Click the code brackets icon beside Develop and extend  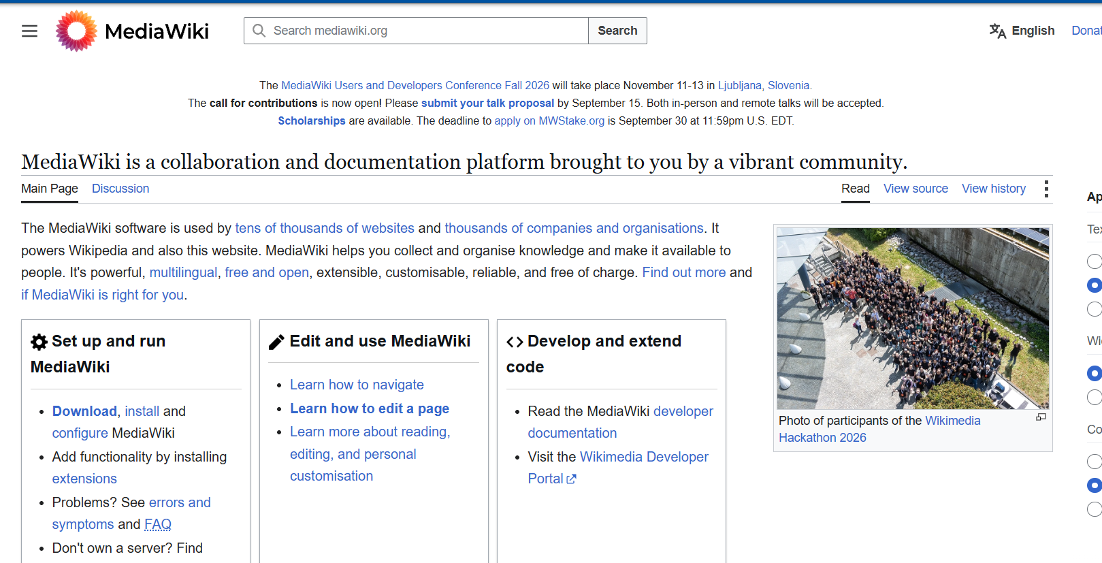pos(515,342)
